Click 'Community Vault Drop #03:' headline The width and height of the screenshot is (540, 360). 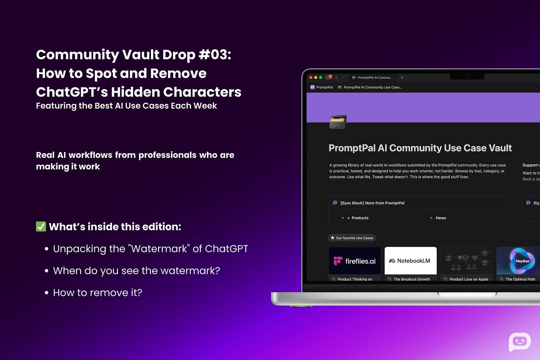pos(134,55)
